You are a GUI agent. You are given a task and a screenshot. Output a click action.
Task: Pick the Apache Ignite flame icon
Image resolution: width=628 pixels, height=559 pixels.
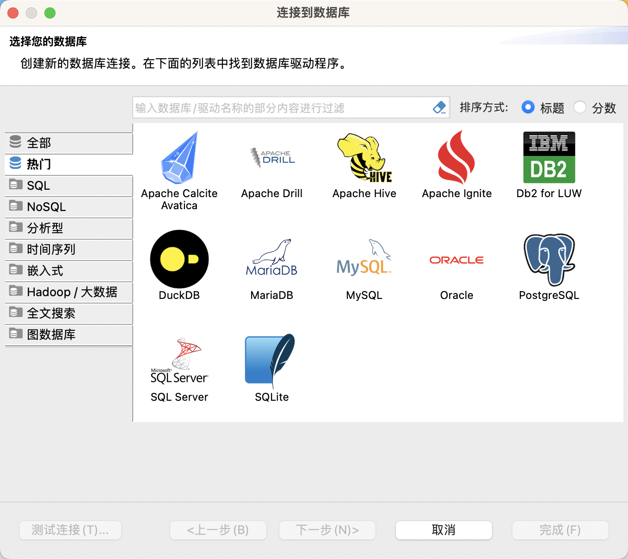[456, 158]
